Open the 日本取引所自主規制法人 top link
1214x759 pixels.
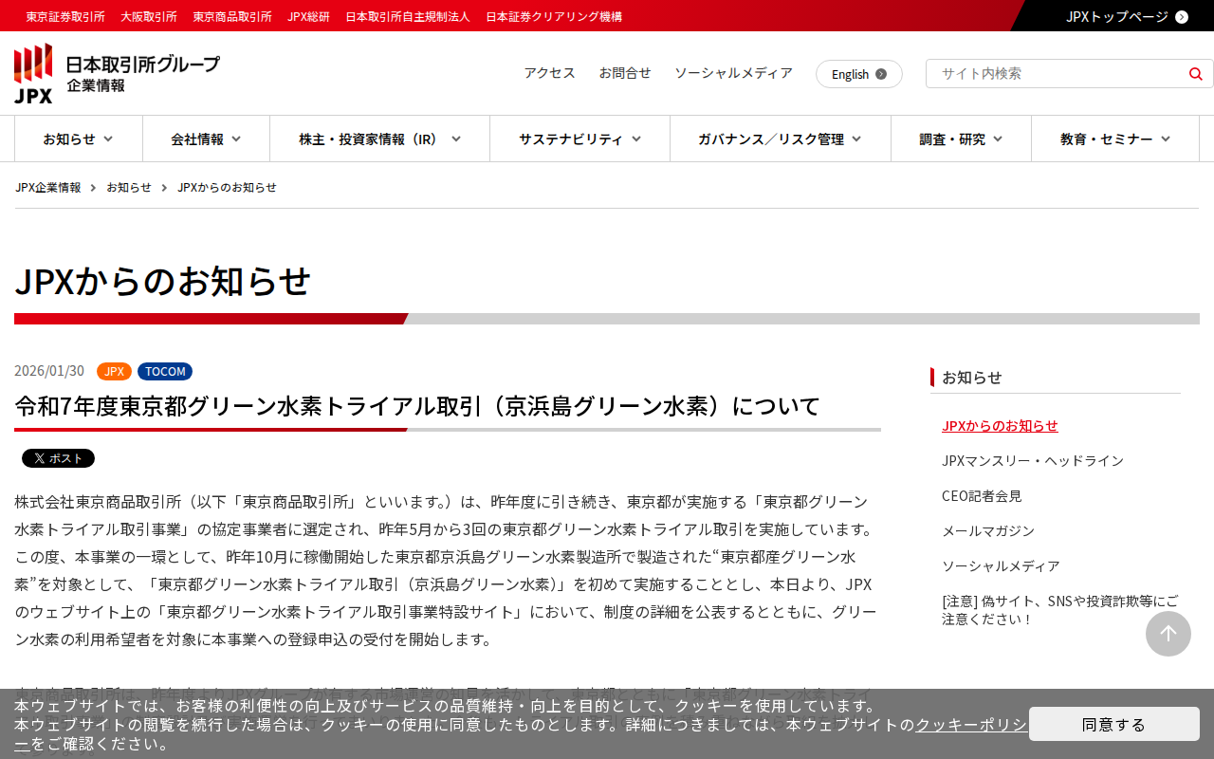[408, 16]
